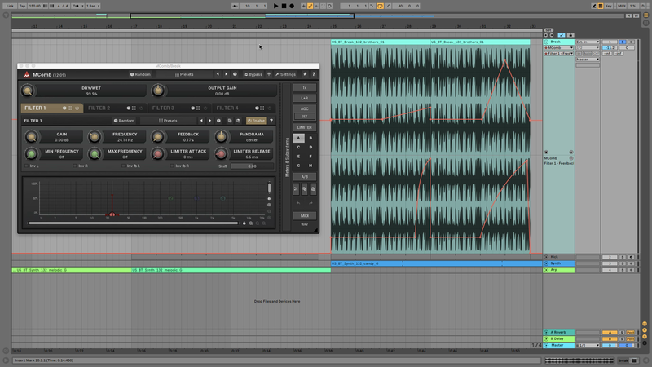Screen dimensions: 652x367
Task: Click the Record button in transport
Action: [292, 6]
